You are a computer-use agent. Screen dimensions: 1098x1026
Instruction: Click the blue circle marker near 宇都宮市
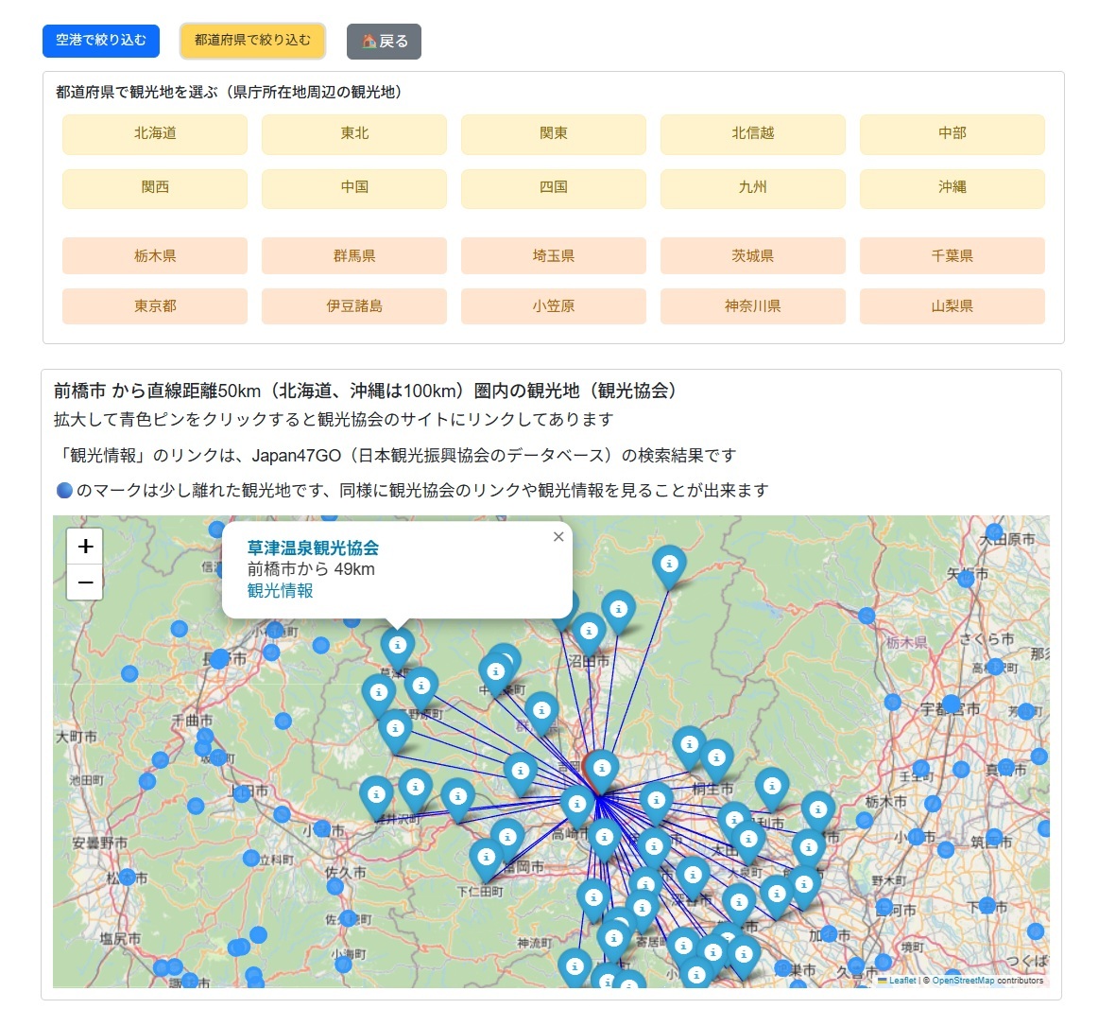(952, 704)
